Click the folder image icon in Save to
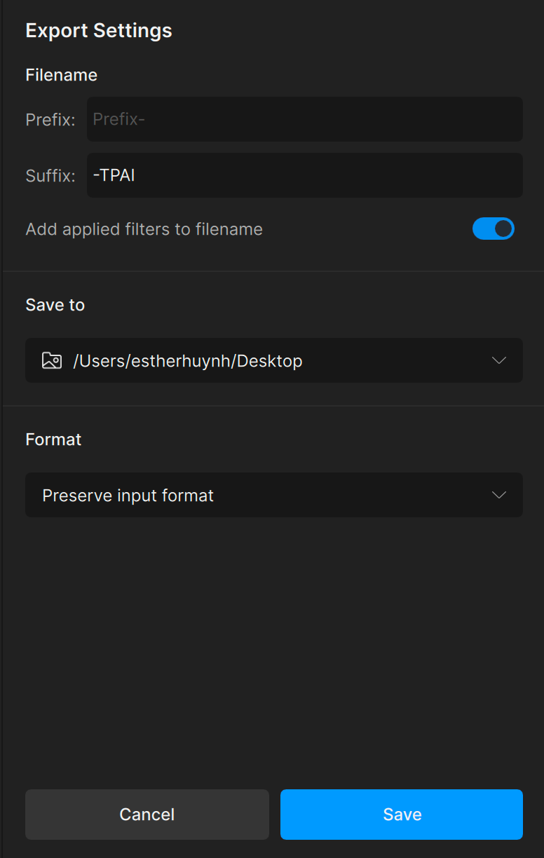The width and height of the screenshot is (544, 858). tap(52, 361)
